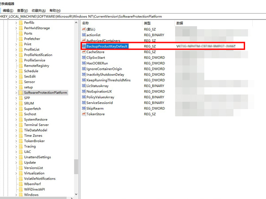Click the tree pane vertical scrollbar thumb
Viewport: 266px width, 199px height.
click(76, 166)
